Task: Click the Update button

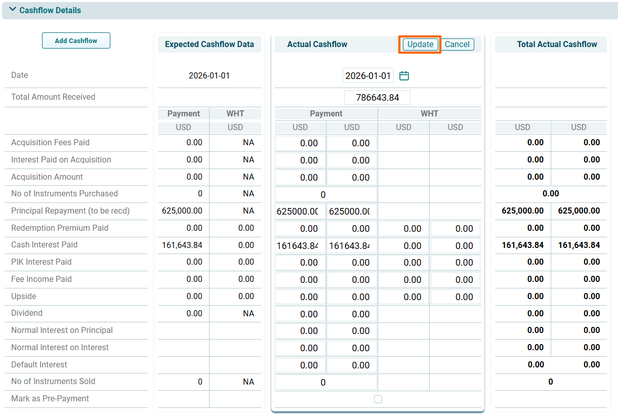Action: tap(420, 45)
